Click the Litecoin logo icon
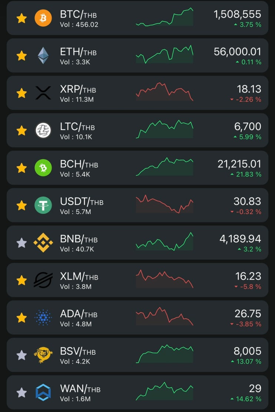Image resolution: width=275 pixels, height=412 pixels. (x=43, y=130)
